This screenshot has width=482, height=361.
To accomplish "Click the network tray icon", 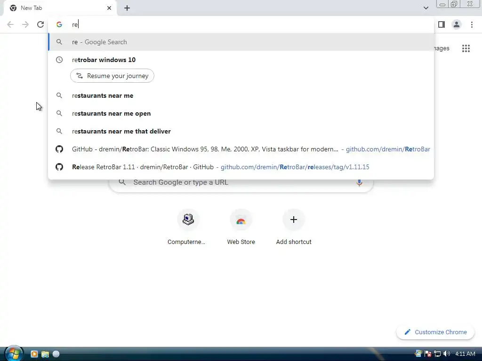I will (437, 354).
